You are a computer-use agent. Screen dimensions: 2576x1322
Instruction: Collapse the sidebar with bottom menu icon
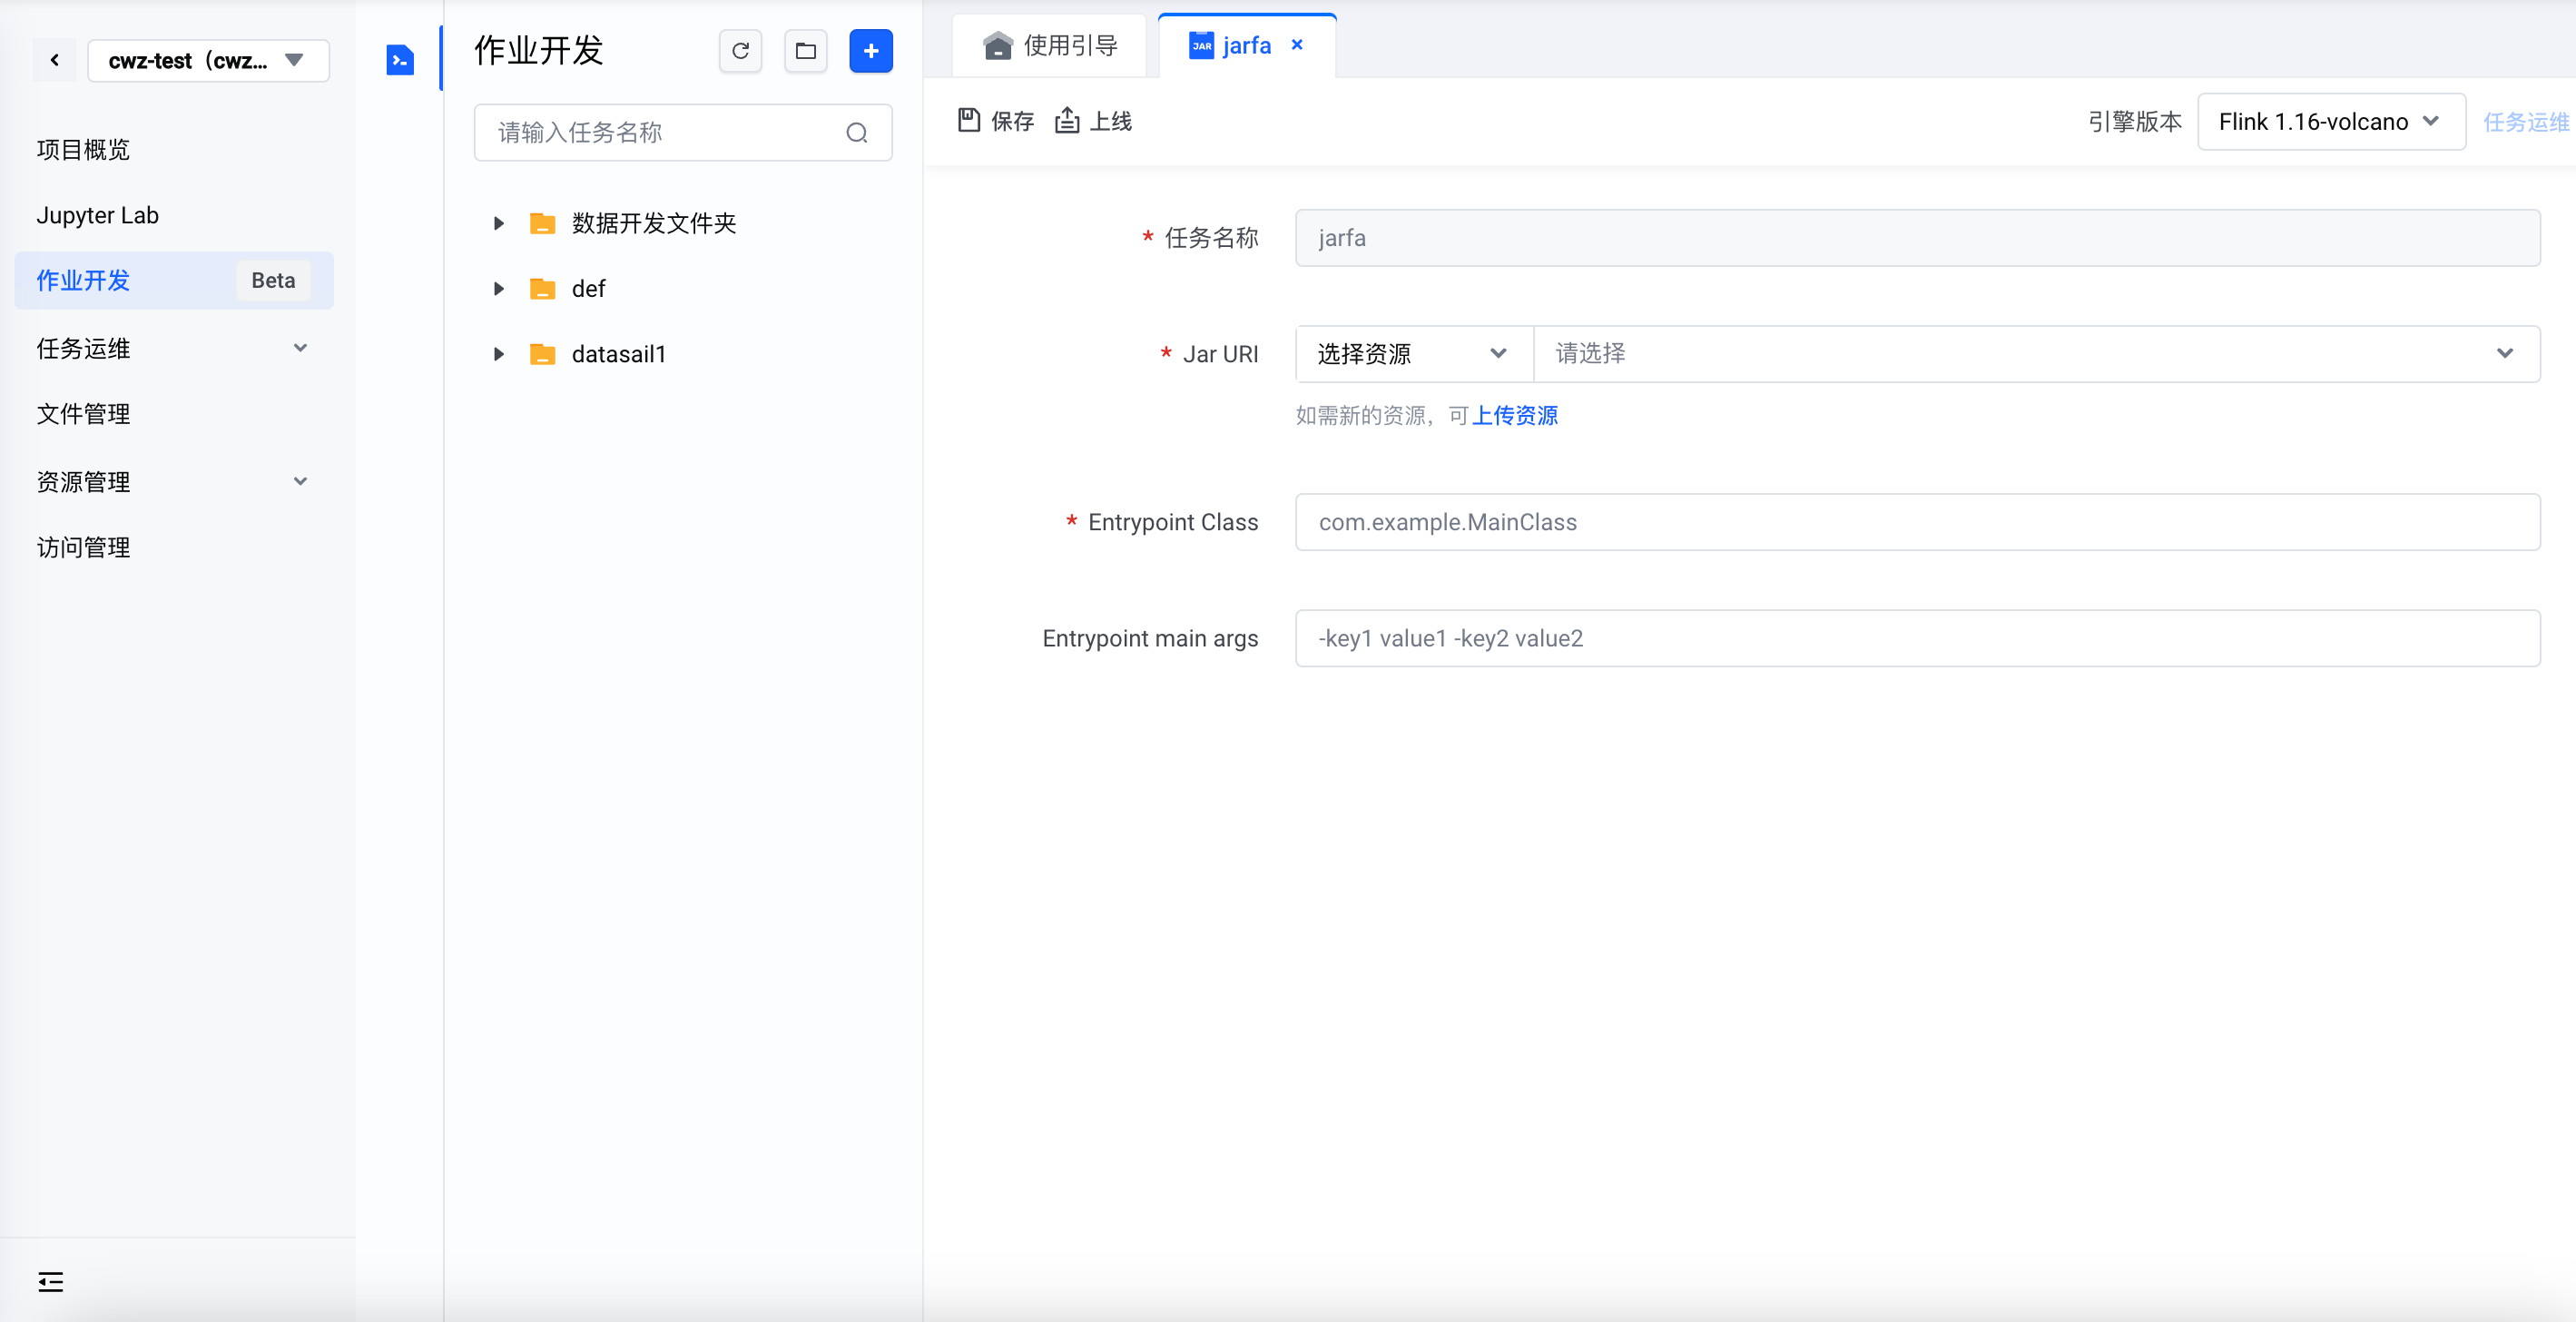click(x=50, y=1281)
